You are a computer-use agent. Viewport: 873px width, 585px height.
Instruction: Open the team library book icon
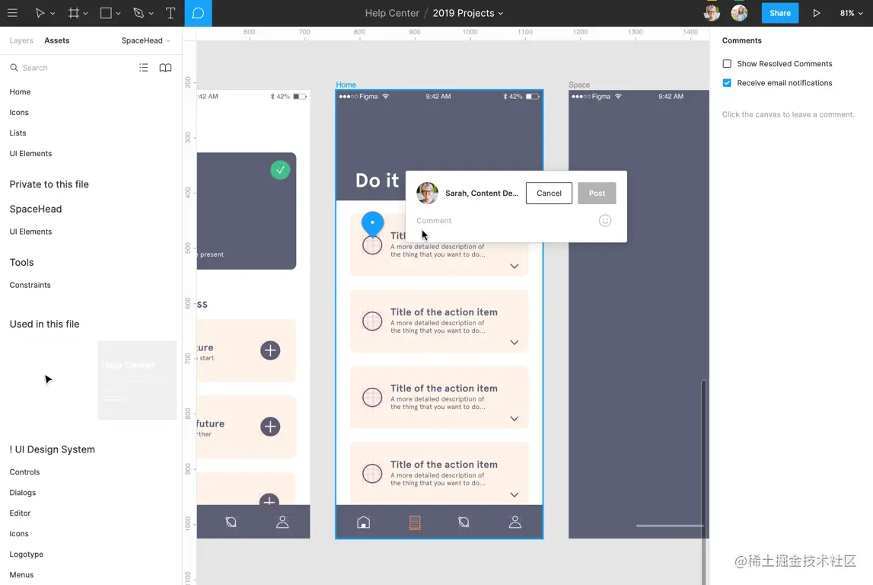tap(165, 68)
